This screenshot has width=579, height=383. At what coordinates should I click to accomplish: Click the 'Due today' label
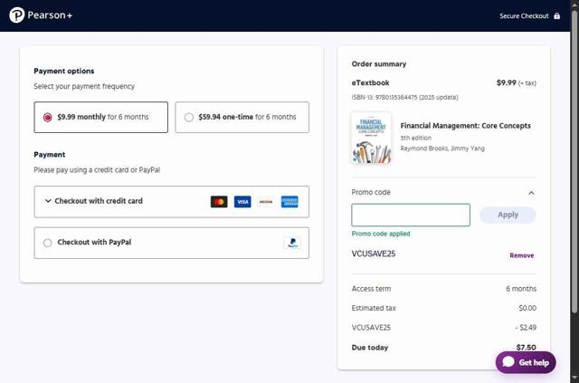pos(370,348)
